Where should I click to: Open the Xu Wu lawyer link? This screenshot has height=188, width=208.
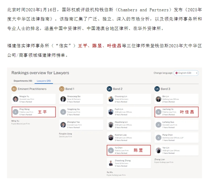[x=110, y=172]
